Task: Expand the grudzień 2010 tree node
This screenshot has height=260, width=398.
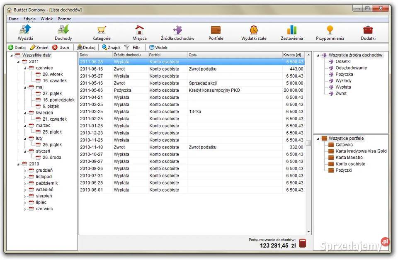Action: click(25, 170)
